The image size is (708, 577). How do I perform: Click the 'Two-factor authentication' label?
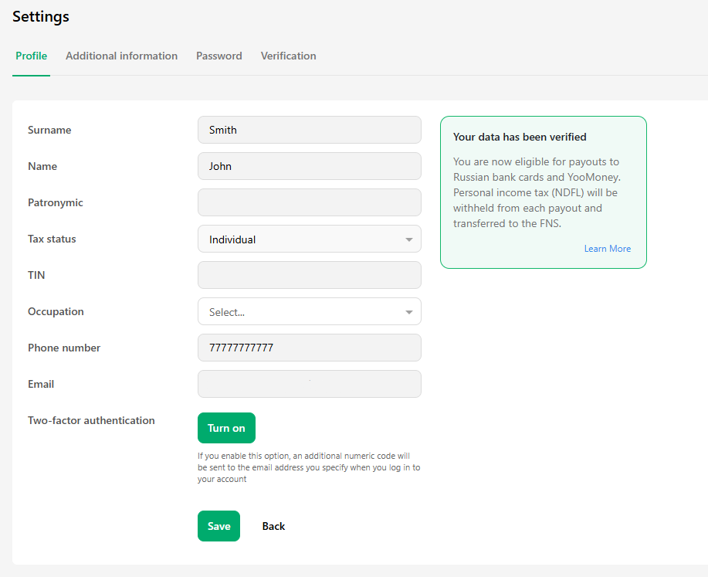click(x=91, y=421)
